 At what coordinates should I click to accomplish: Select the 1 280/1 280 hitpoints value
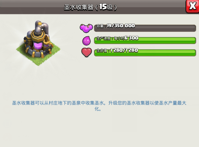coord(124,50)
